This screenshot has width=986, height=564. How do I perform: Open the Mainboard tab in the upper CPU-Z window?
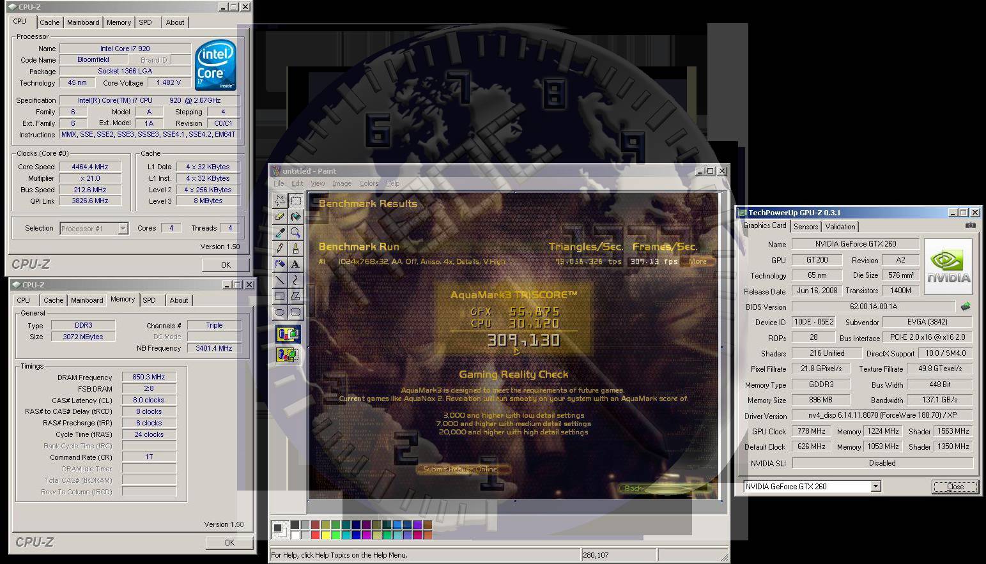coord(83,22)
